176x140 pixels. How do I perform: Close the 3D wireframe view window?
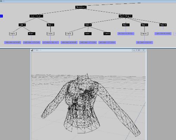tap(143, 50)
